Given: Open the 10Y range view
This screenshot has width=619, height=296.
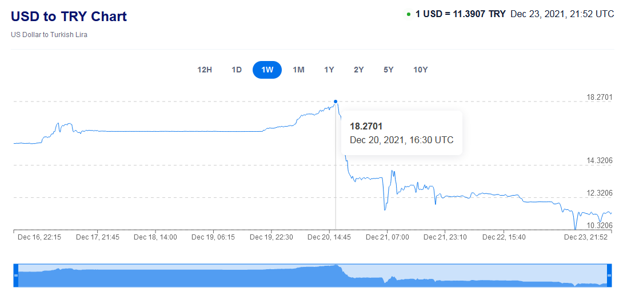Looking at the screenshot, I should 421,70.
